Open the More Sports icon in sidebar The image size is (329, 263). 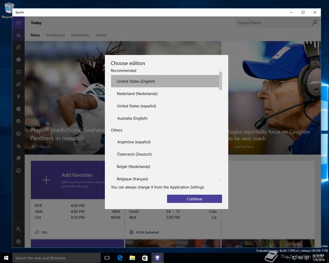click(19, 158)
